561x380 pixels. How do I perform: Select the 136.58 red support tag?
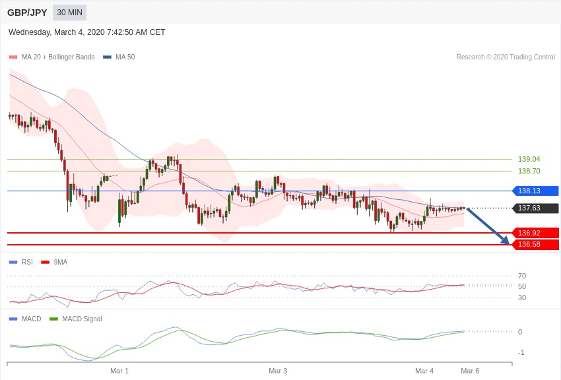point(535,245)
